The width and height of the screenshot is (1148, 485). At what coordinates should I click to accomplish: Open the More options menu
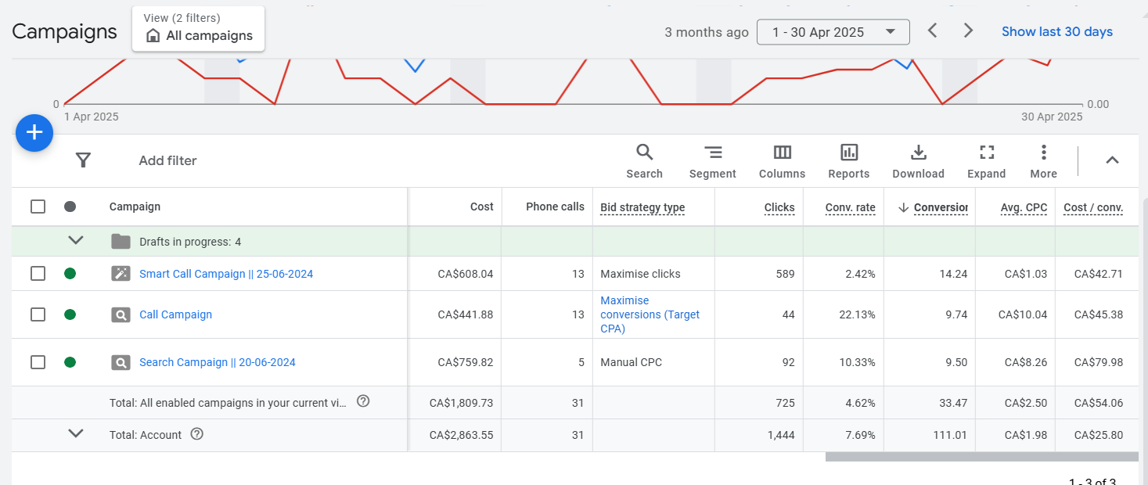tap(1043, 161)
